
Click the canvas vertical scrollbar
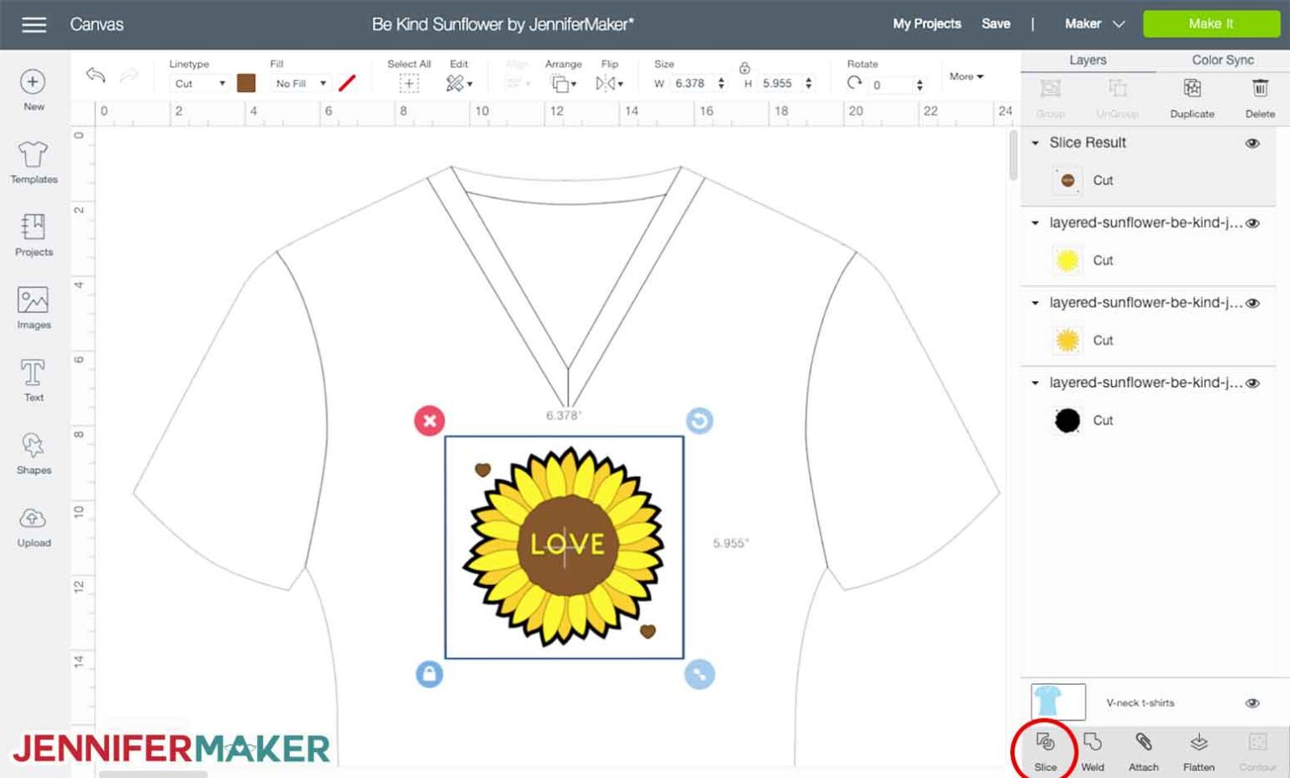coord(1013,156)
